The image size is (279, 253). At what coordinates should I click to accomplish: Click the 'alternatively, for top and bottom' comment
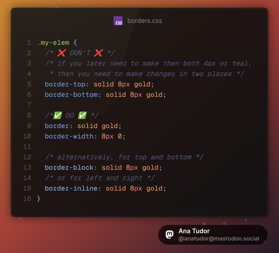click(125, 157)
